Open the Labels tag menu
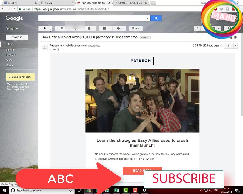Screen dimensions: 243x194 [x=119, y=28]
